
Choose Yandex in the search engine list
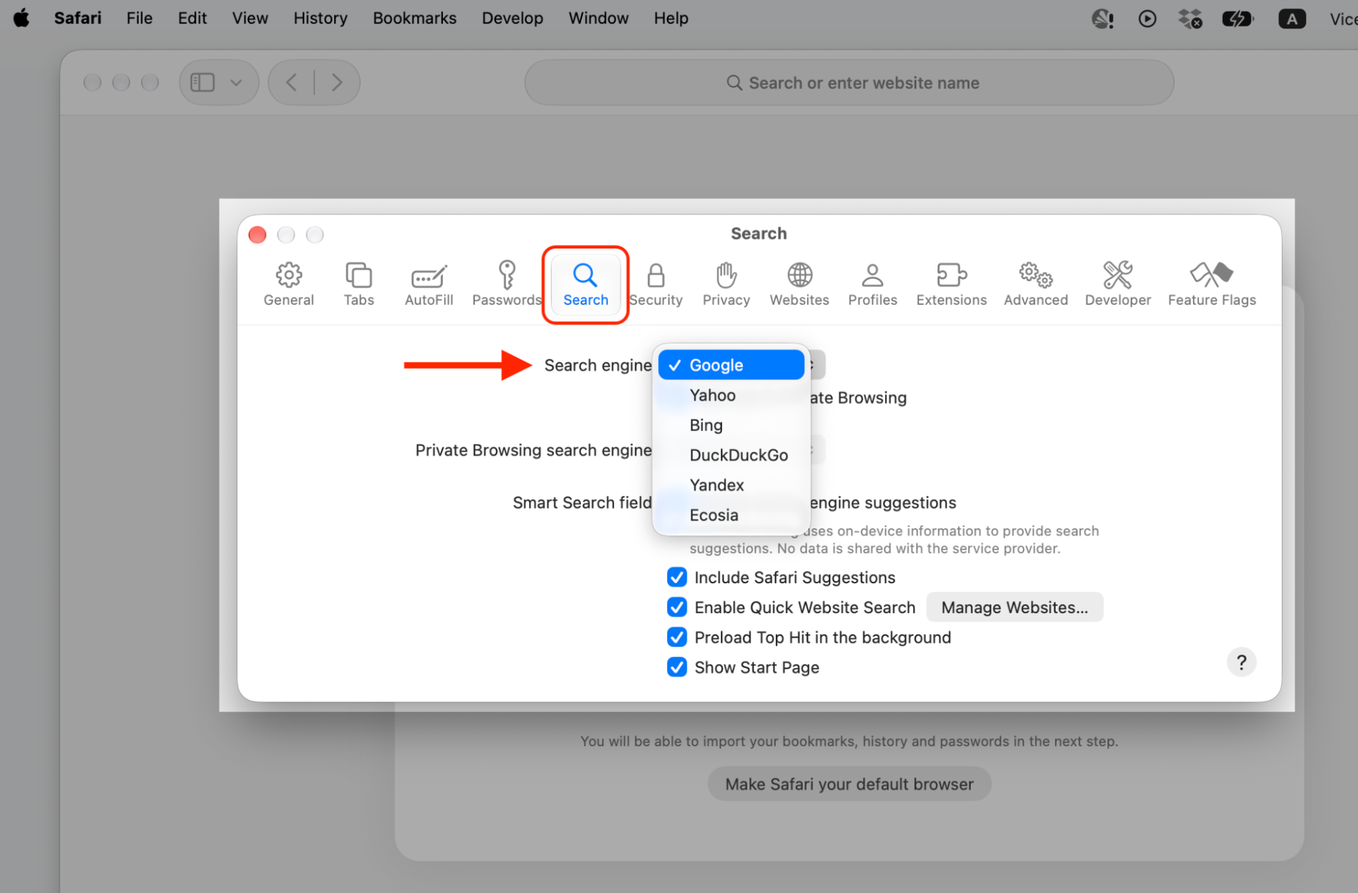(731, 485)
